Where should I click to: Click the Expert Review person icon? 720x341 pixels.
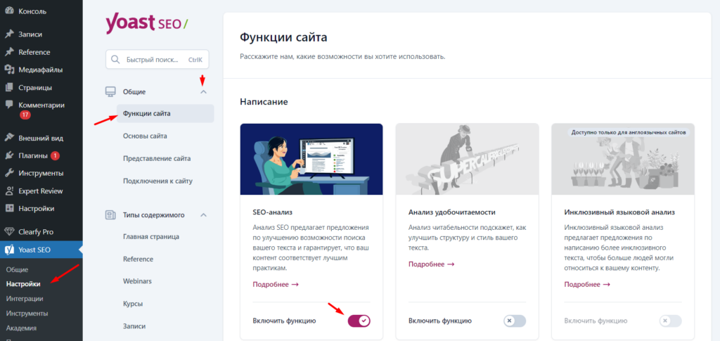click(x=9, y=191)
